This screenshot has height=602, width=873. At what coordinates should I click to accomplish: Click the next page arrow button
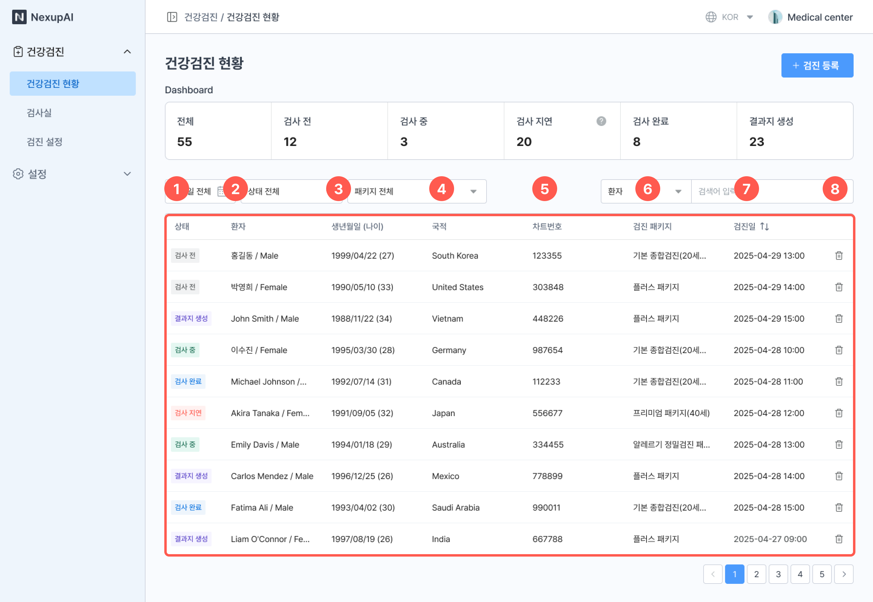pos(844,574)
